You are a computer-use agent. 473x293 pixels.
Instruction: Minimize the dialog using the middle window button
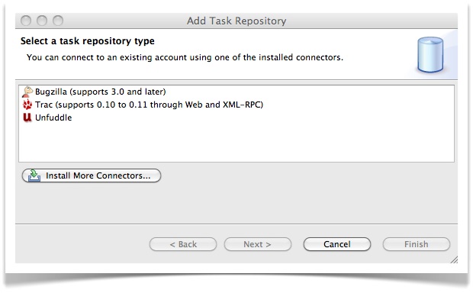click(42, 21)
